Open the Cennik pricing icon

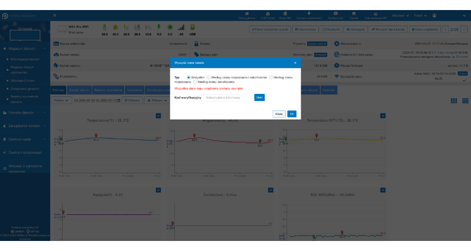(x=354, y=16)
